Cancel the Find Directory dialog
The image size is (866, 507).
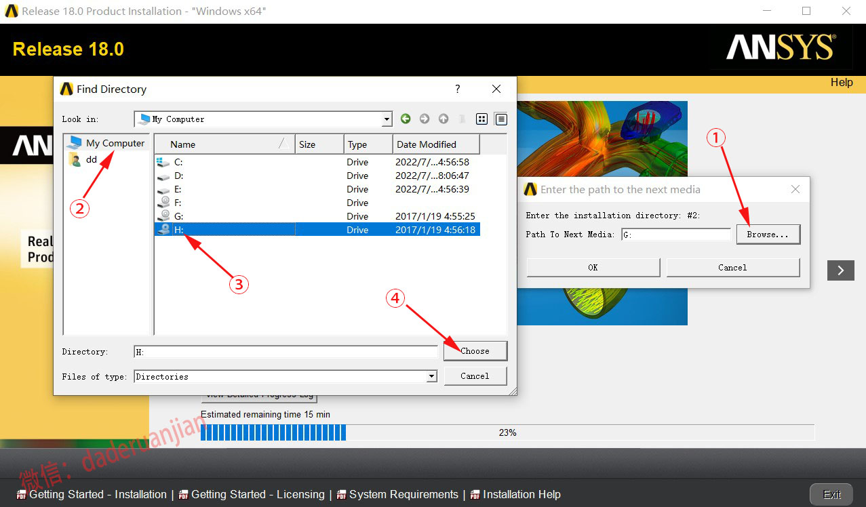475,376
